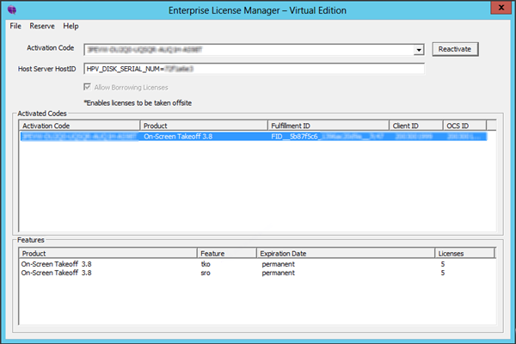The width and height of the screenshot is (516, 344).
Task: Click the license count 5 in tko row
Action: pos(443,264)
